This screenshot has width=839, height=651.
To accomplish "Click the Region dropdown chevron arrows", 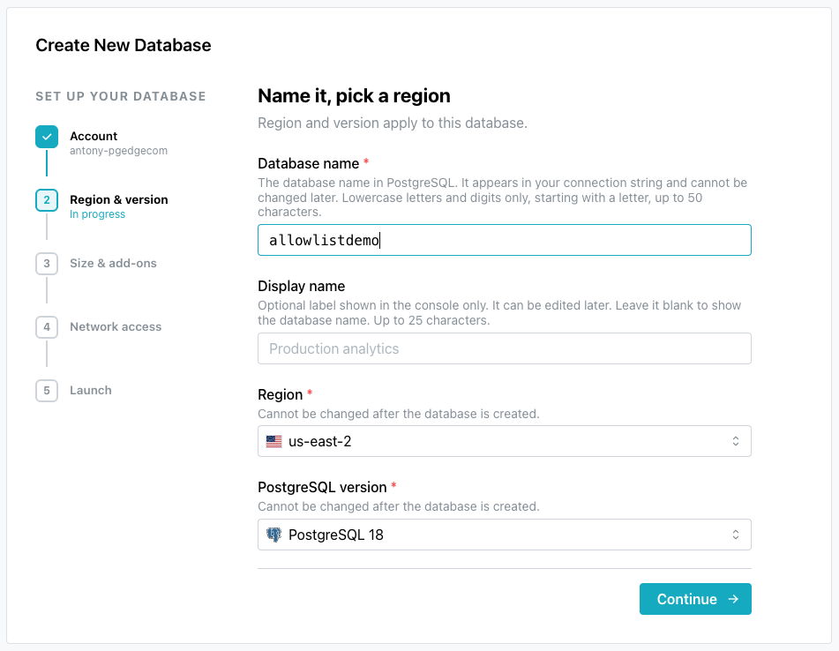I will click(x=736, y=441).
